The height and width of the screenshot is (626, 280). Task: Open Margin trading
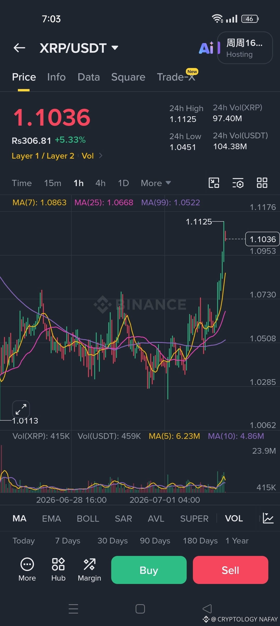point(89,569)
